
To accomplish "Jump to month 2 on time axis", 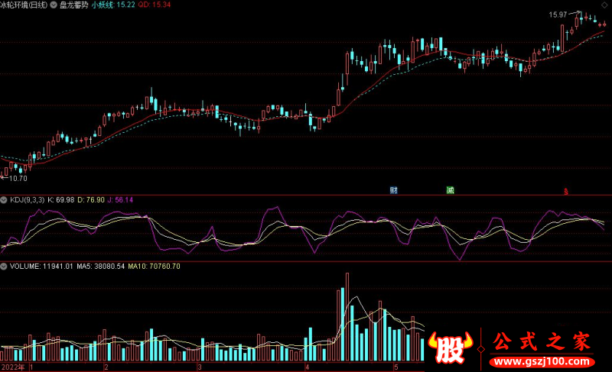I will 106,367.
